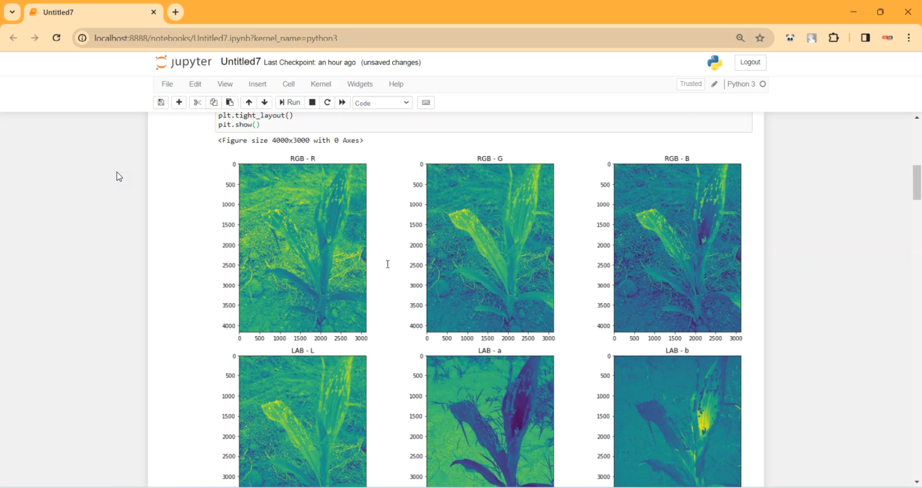Copy the selected cell

point(213,102)
